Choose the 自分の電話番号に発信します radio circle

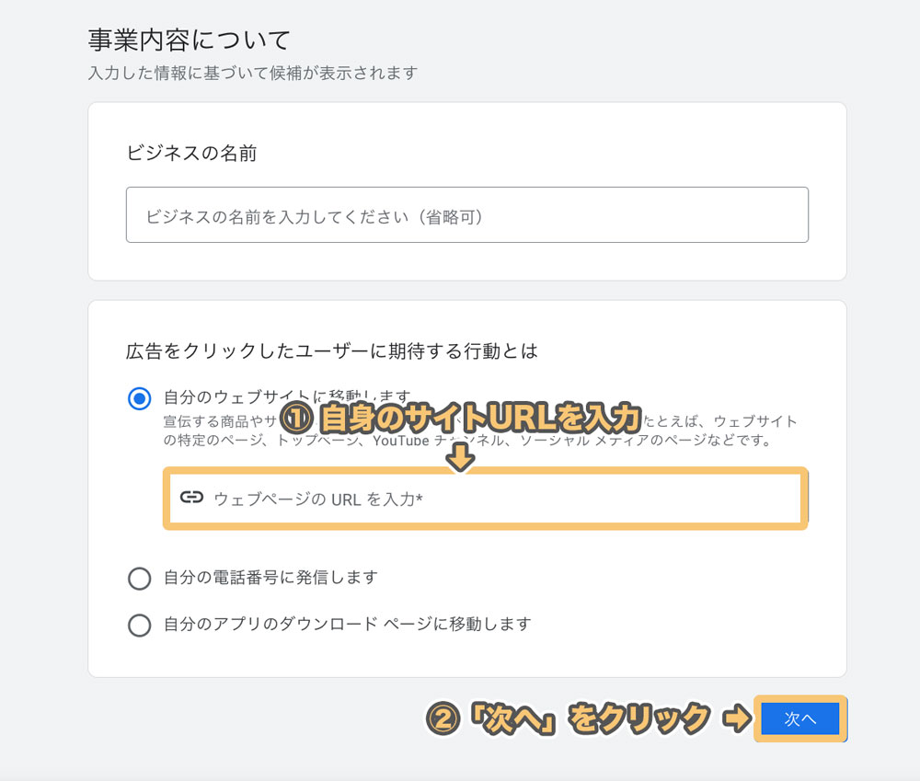tap(140, 578)
